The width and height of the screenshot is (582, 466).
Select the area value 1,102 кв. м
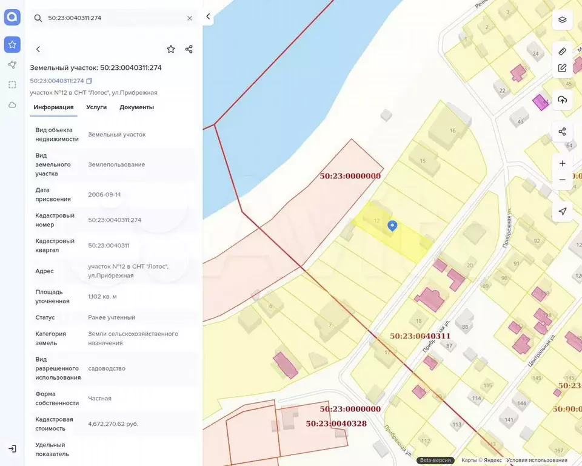[102, 297]
